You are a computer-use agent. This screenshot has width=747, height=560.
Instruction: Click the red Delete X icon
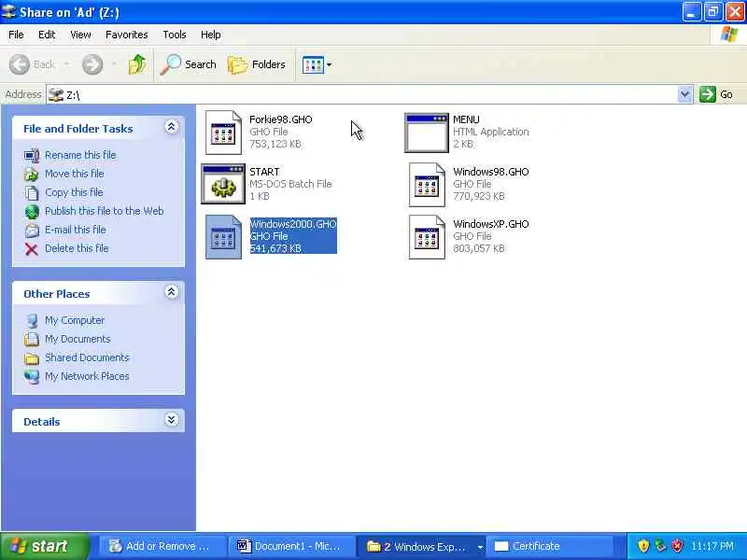(32, 249)
